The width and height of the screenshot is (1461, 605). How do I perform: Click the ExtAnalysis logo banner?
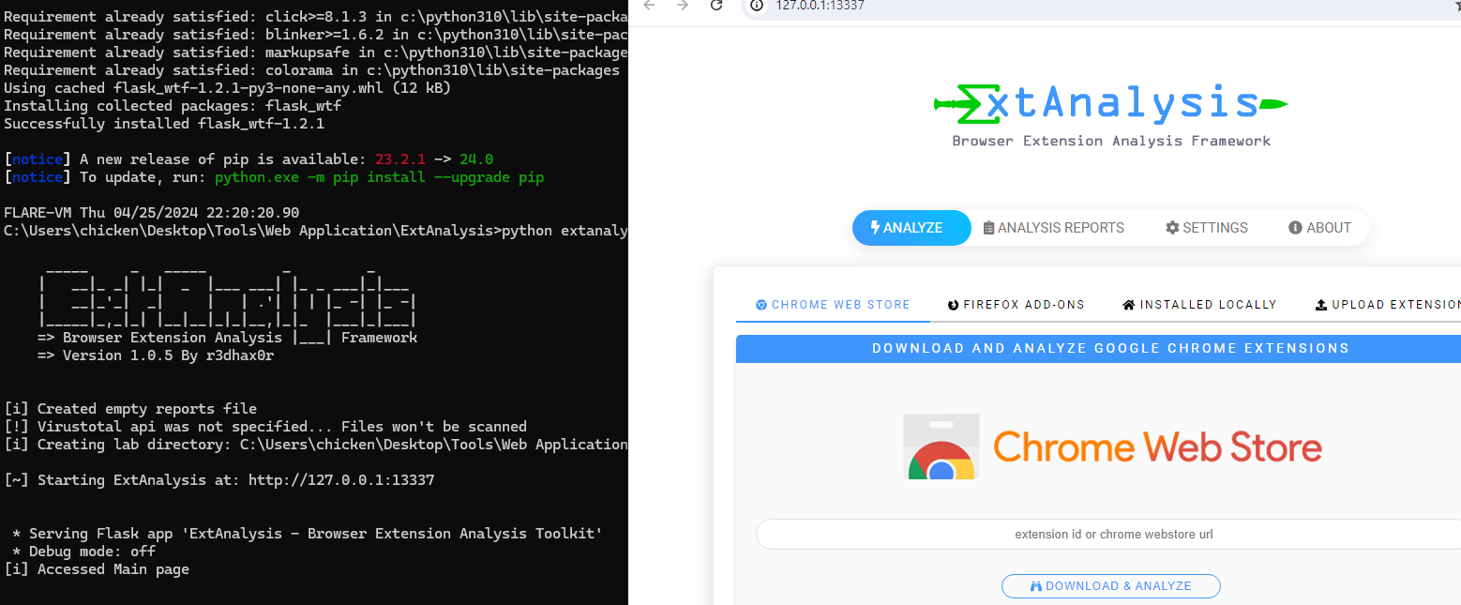coord(1110,104)
